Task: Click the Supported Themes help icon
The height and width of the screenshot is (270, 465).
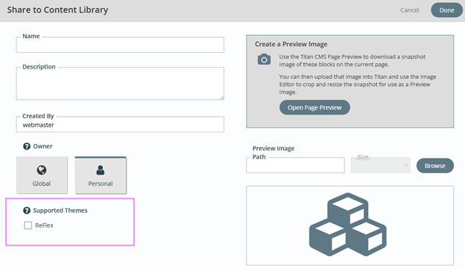Action: pos(27,210)
